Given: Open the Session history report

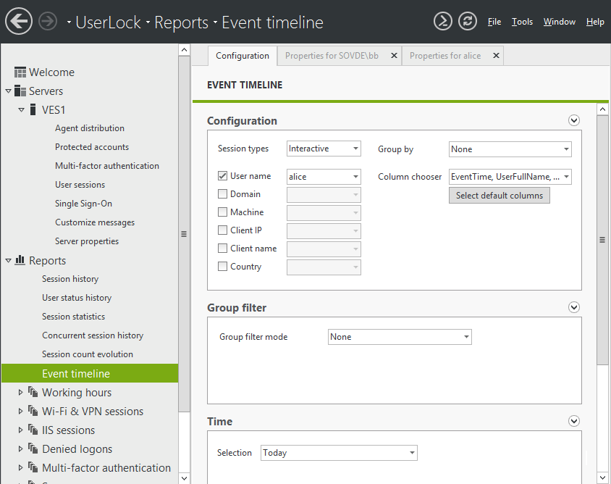Looking at the screenshot, I should (x=70, y=279).
